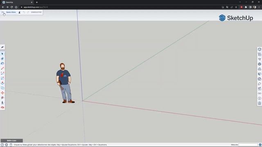Open the Model Info panel
This screenshot has width=262, height=147.
click(x=260, y=98)
